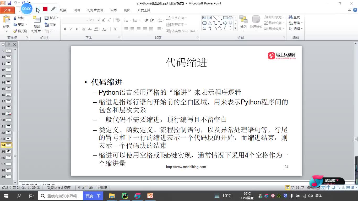Open the File (文件) tab
The image size is (358, 201).
coord(7,10)
